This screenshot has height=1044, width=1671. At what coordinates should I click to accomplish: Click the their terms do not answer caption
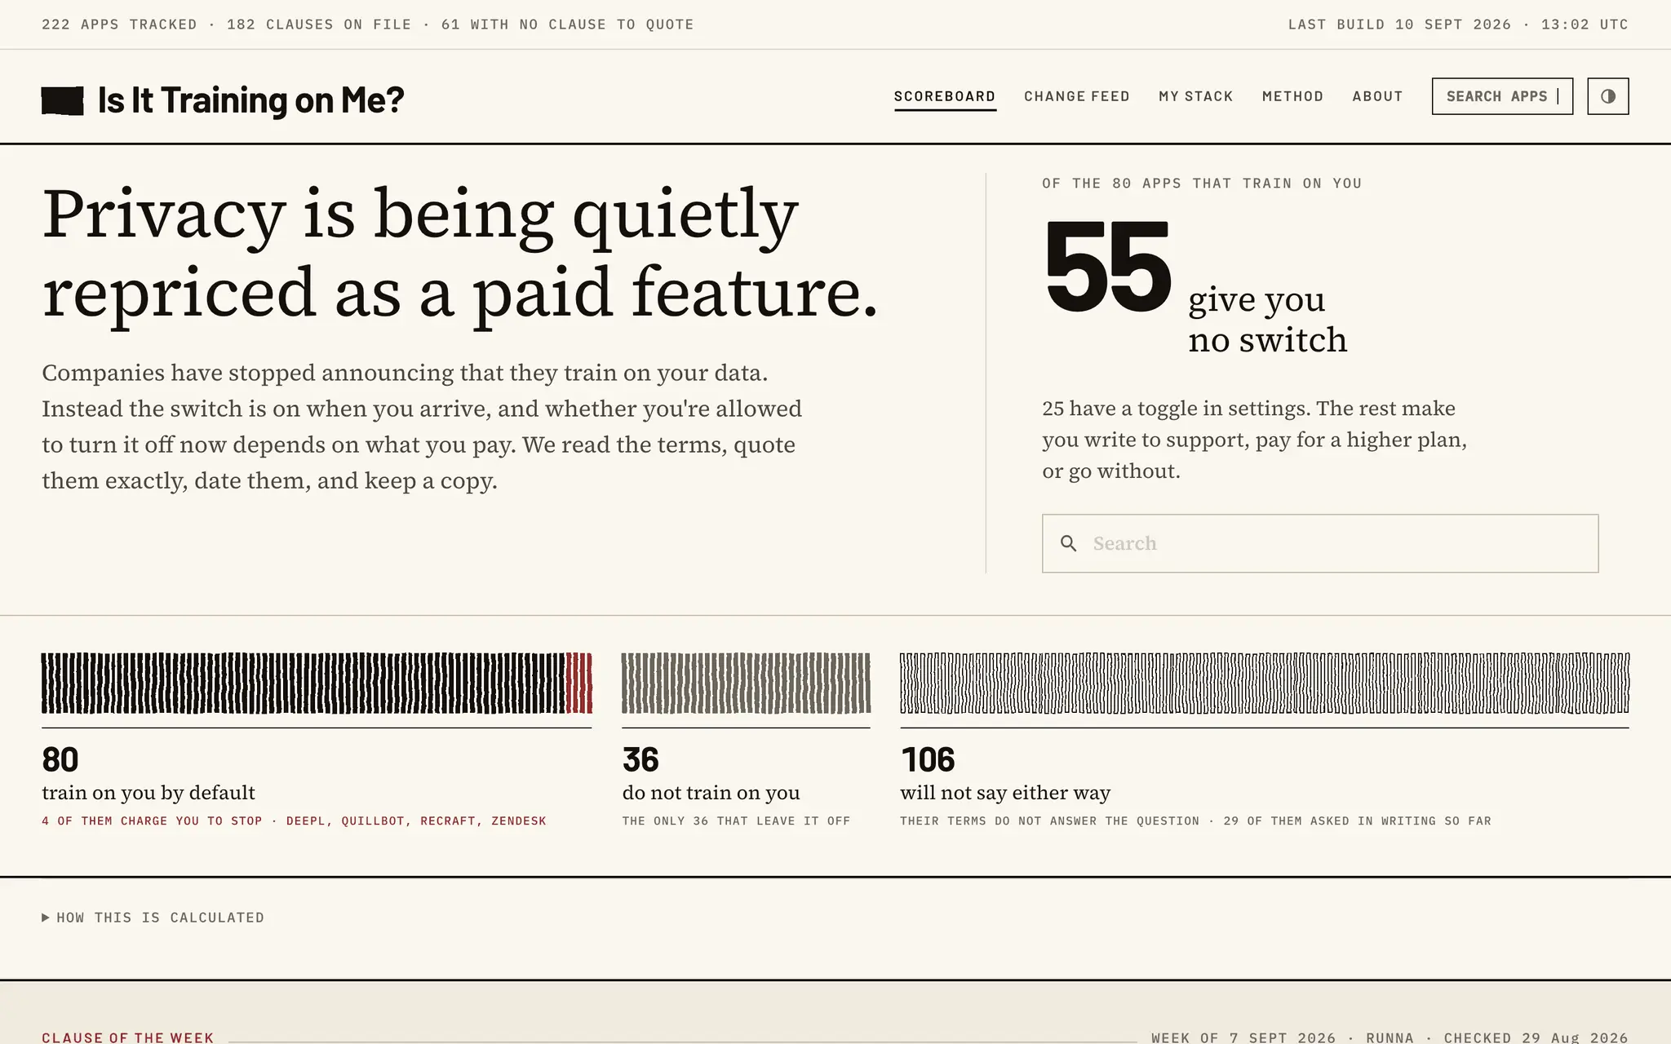pyautogui.click(x=1195, y=821)
